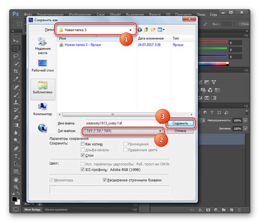Screen dimensions: 260x223
Task: Click the Сохранить button
Action: [x=180, y=123]
